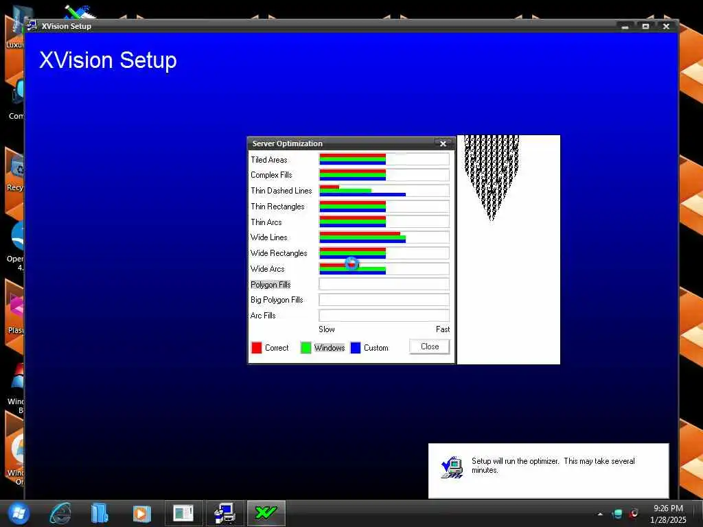Open the Libraries folder taskbar icon
Viewport: 703px width, 527px height.
pos(99,513)
